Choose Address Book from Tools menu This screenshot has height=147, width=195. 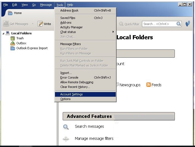(85, 10)
